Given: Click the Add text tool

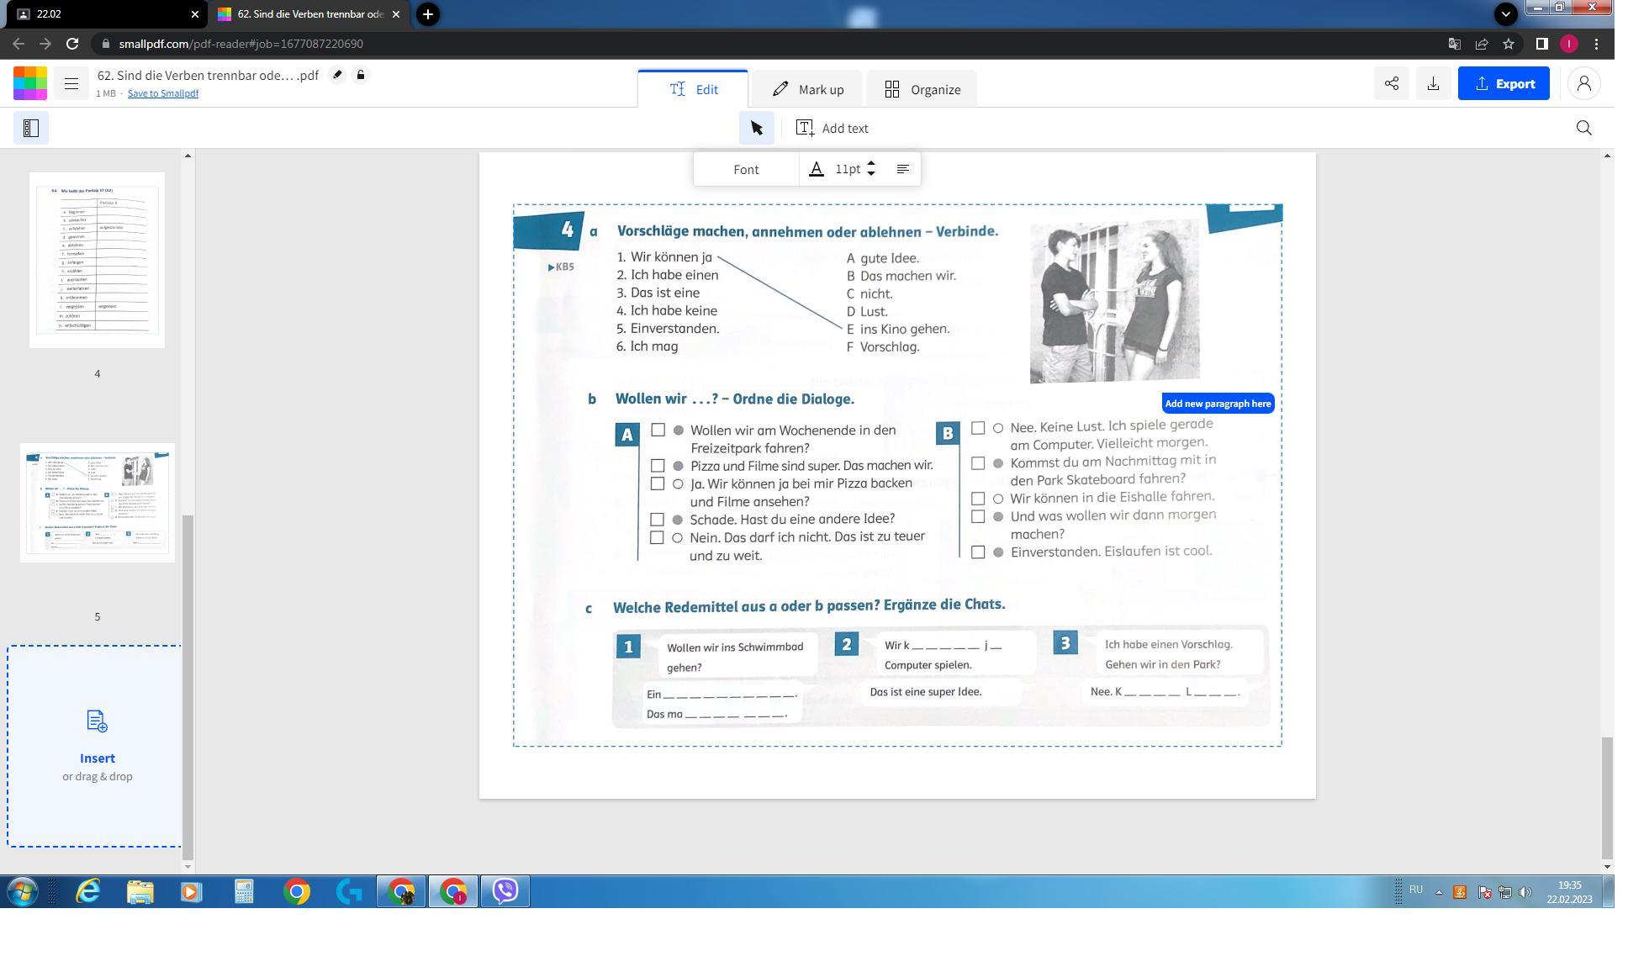Looking at the screenshot, I should coord(832,129).
